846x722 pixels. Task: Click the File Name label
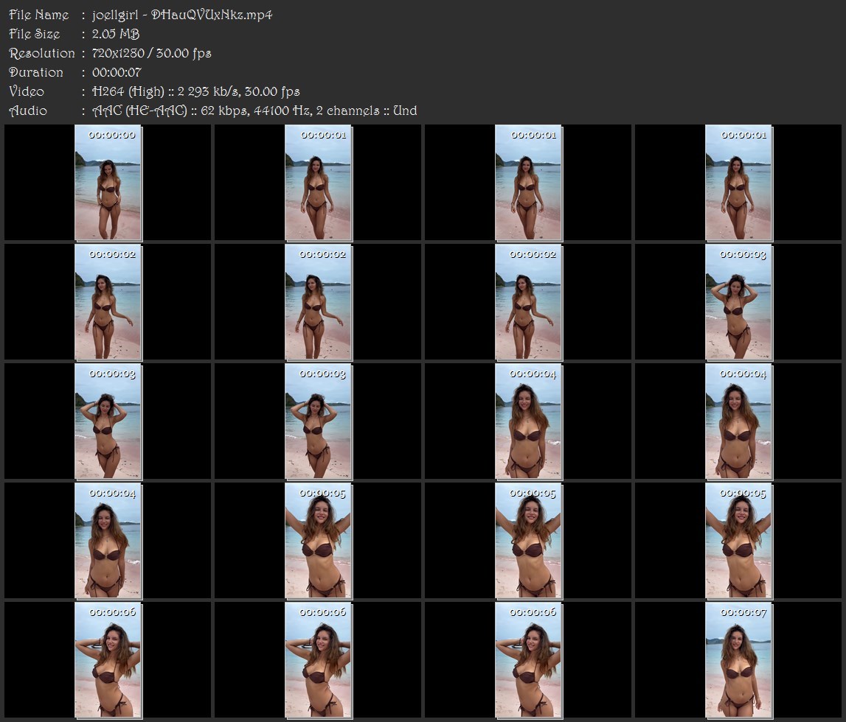coord(39,15)
